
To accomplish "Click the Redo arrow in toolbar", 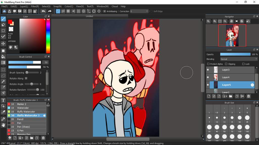I will pyautogui.click(x=50, y=11).
